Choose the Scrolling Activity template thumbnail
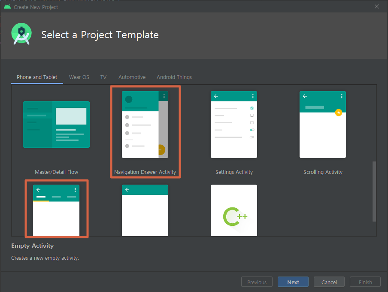This screenshot has width=388, height=292. tap(323, 125)
